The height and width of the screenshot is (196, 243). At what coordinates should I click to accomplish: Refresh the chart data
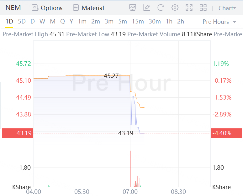pos(161,8)
